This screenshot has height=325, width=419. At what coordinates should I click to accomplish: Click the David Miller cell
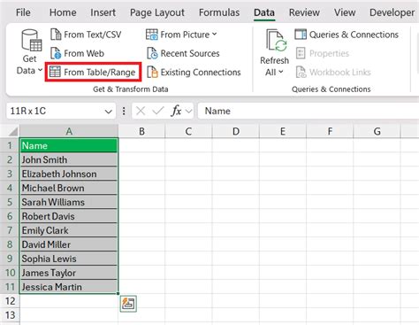69,244
